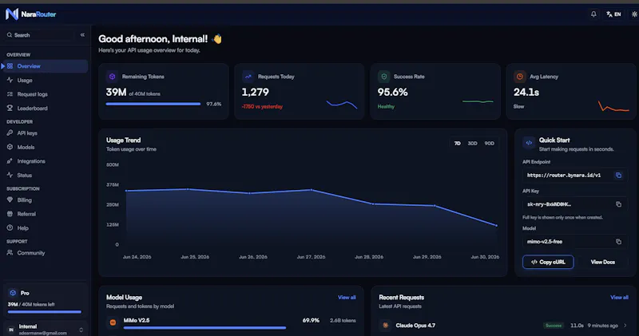The image size is (639, 336).
Task: Click the MiMo V2.5 model icon
Action: point(113,322)
